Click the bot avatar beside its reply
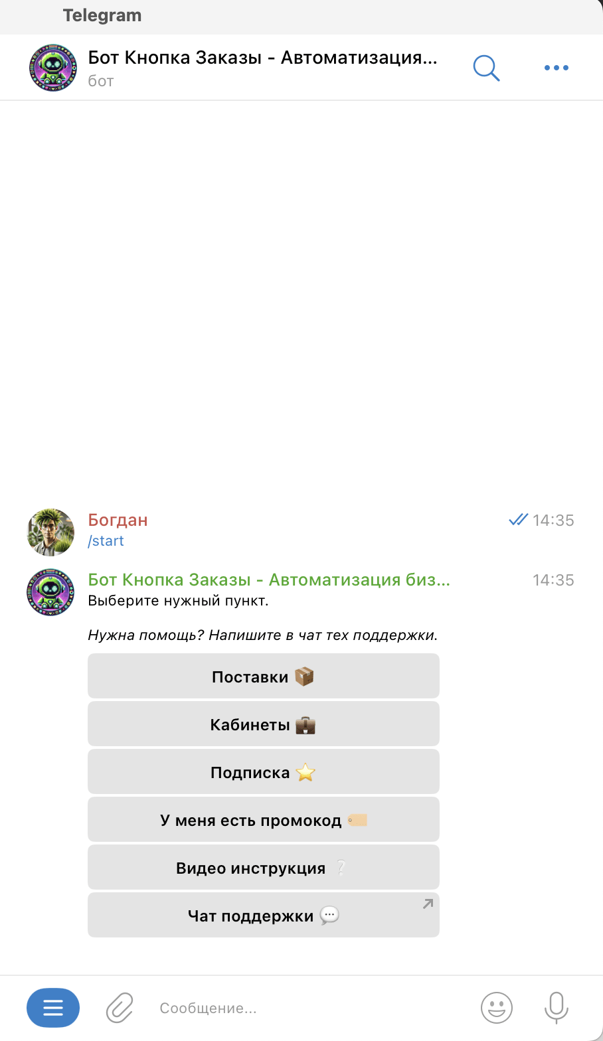The width and height of the screenshot is (603, 1041). pos(50,592)
